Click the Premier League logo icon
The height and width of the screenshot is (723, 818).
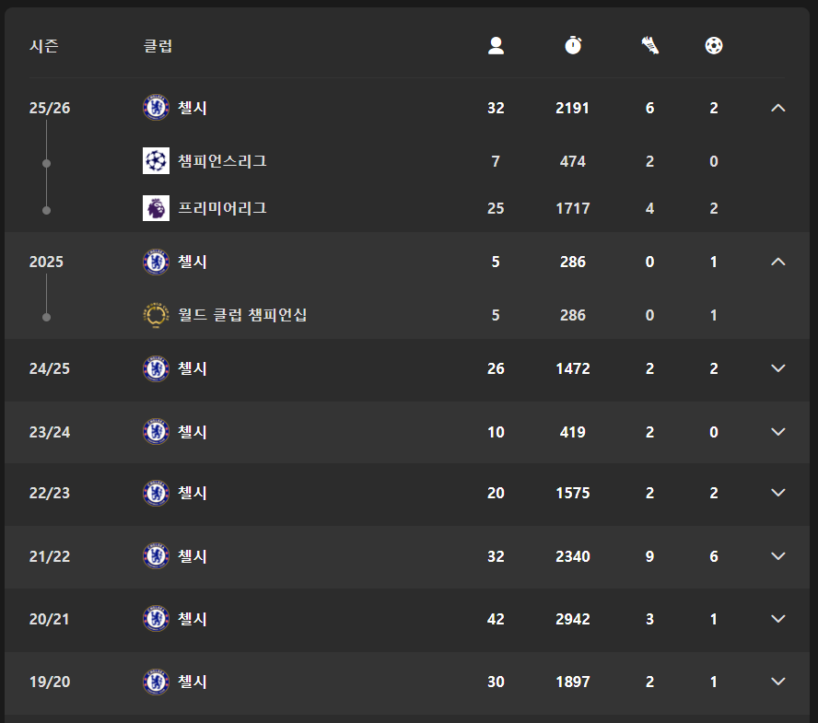point(157,208)
